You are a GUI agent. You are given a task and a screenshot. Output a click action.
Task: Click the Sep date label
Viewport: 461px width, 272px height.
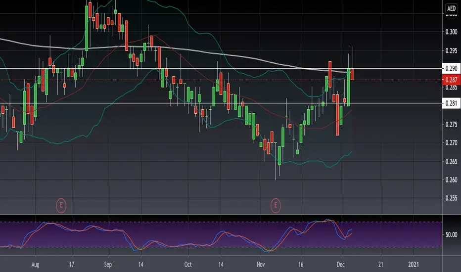point(108,265)
